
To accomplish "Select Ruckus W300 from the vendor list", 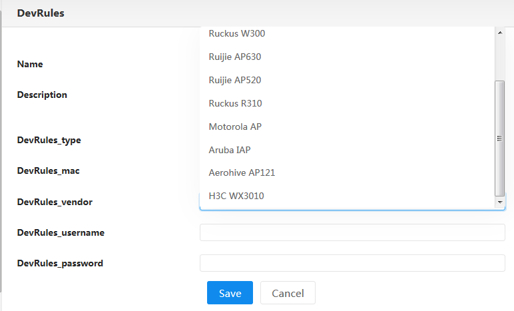I will click(x=347, y=33).
